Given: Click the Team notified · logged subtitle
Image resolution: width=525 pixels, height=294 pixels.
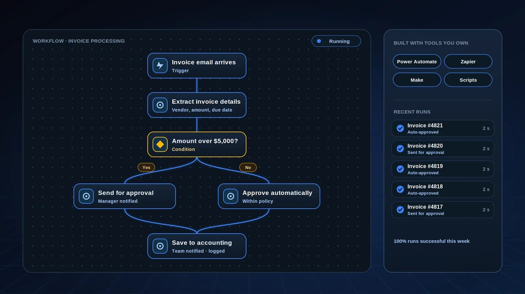Looking at the screenshot, I should [x=198, y=251].
